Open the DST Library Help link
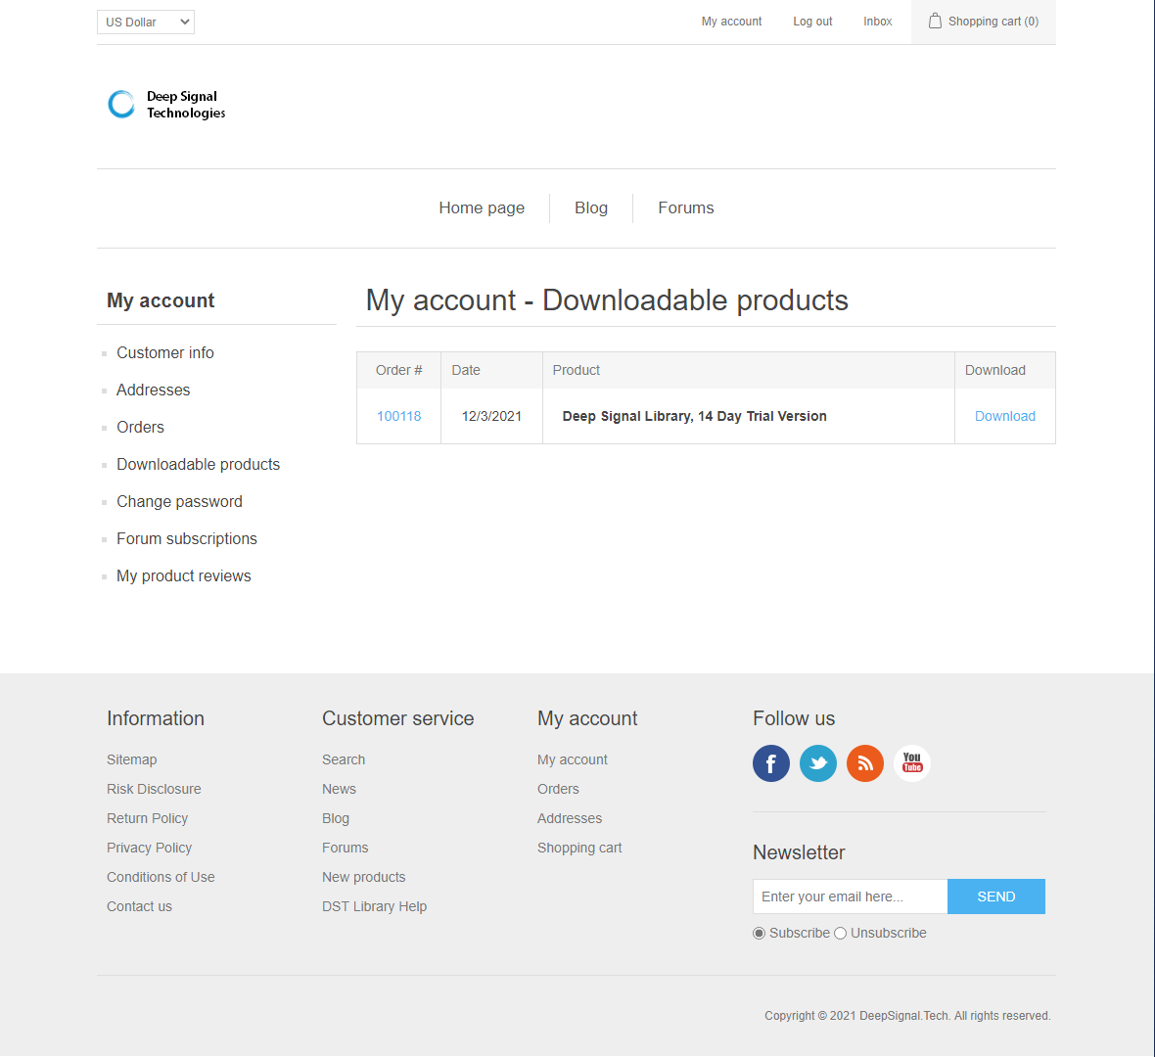This screenshot has width=1155, height=1057. pyautogui.click(x=374, y=906)
